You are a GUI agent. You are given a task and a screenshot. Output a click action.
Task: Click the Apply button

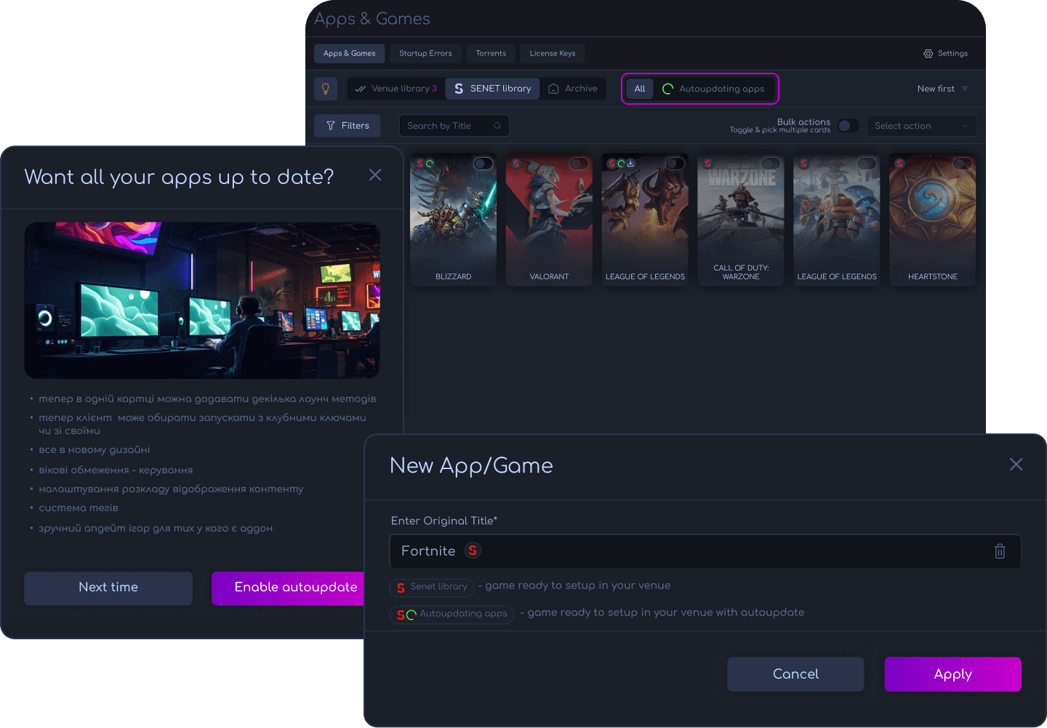tap(952, 674)
